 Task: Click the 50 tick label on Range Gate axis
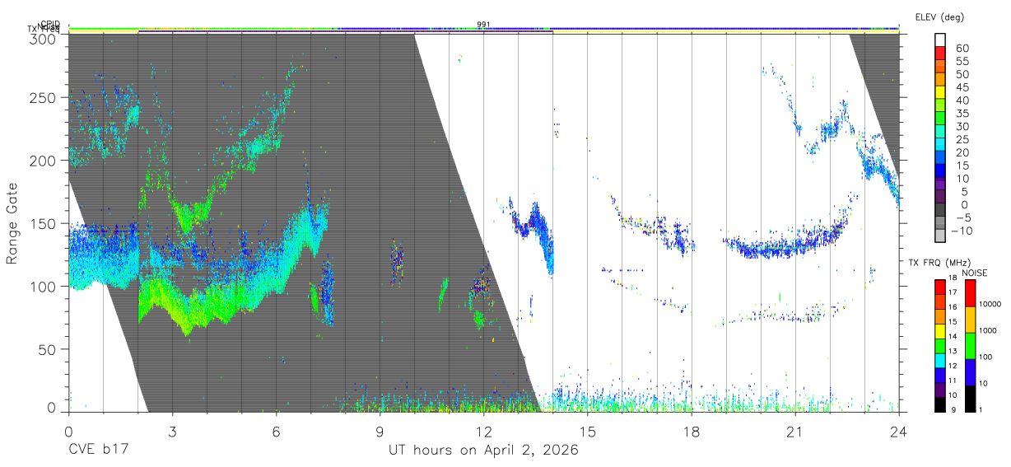[47, 349]
